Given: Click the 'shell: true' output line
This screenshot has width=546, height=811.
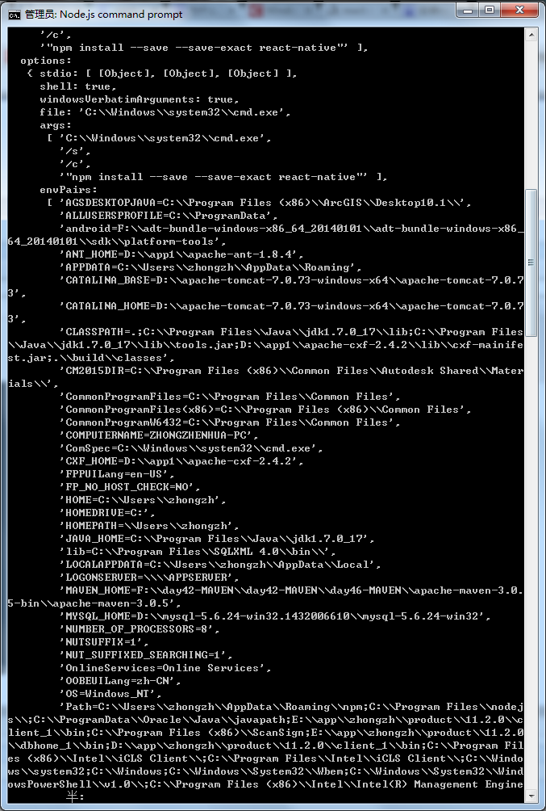Looking at the screenshot, I should coord(78,86).
